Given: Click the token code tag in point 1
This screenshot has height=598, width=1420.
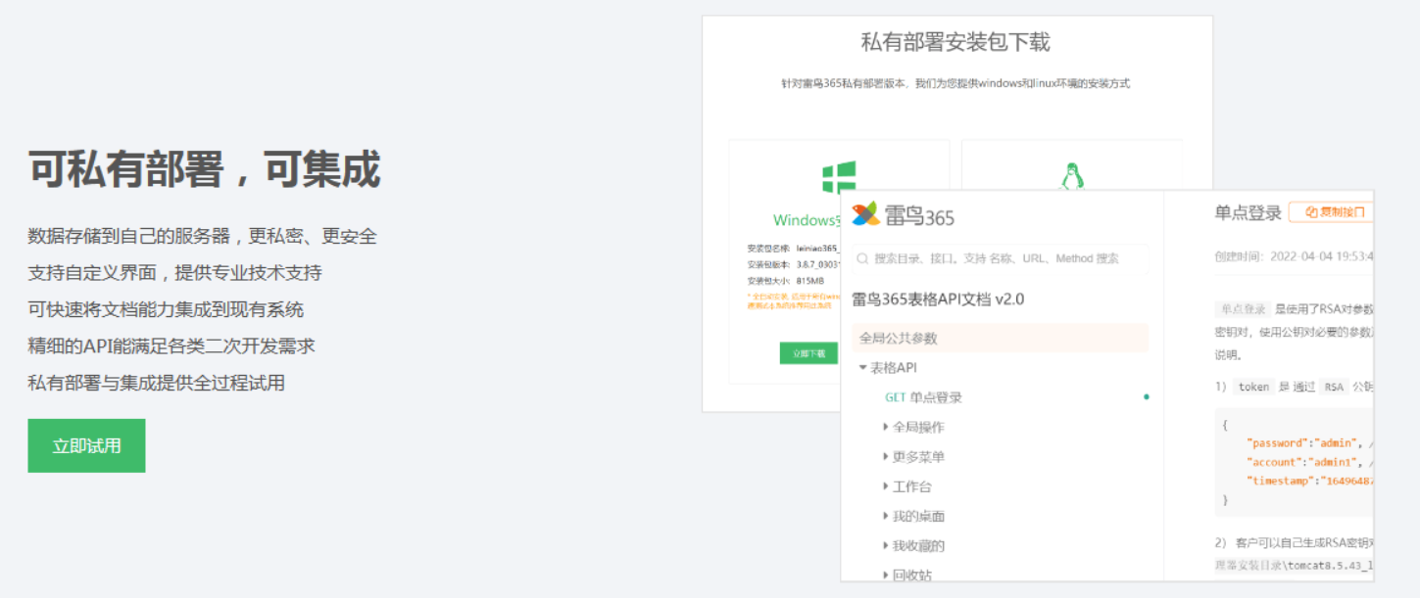Looking at the screenshot, I should [1254, 387].
